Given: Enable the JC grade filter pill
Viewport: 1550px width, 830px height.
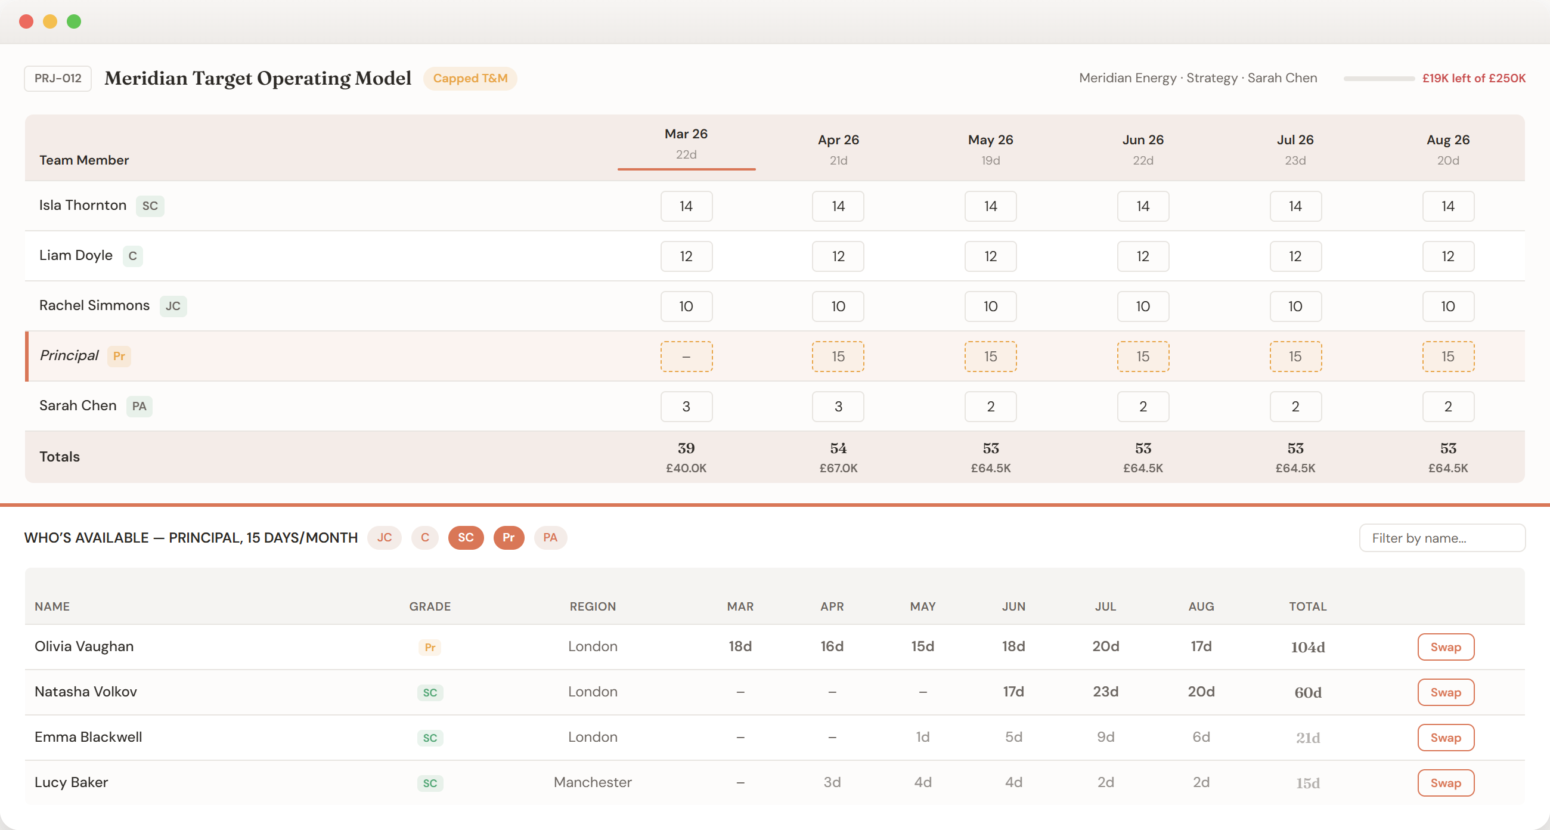Looking at the screenshot, I should coord(385,537).
